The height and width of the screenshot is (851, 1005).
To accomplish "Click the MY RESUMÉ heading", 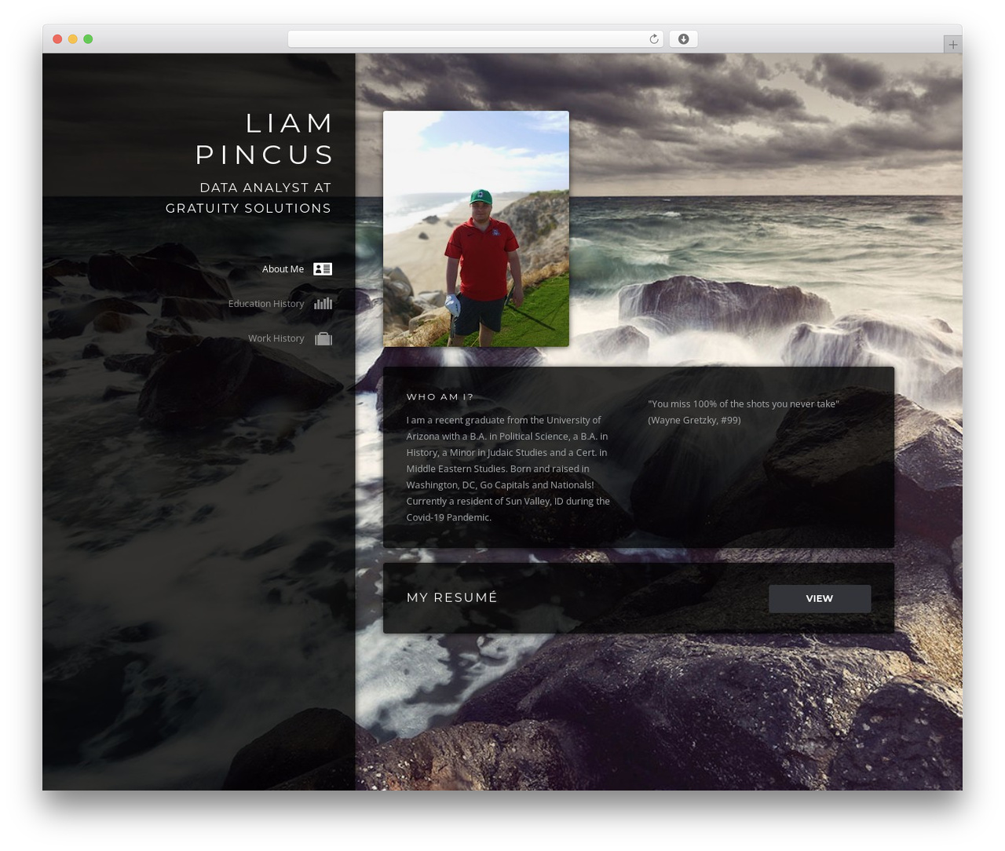I will (451, 597).
